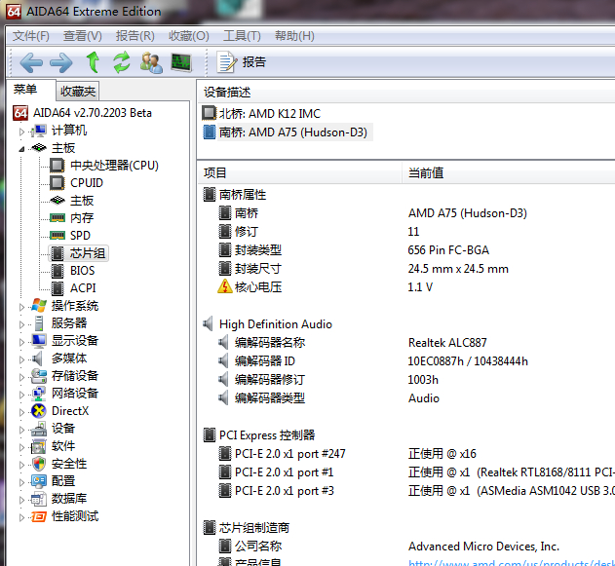Open the 查看(V) menu
615x566 pixels.
(x=83, y=36)
